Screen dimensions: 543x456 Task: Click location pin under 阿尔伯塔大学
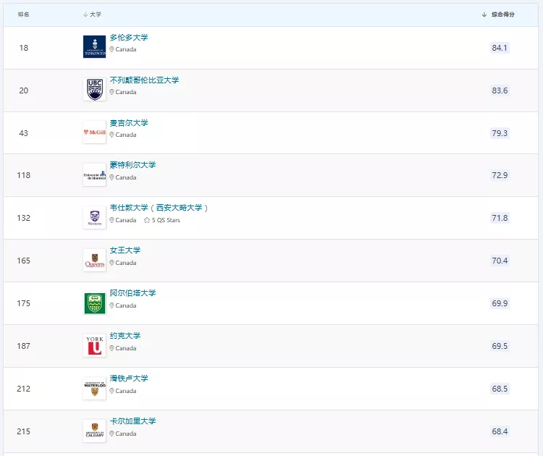(111, 305)
